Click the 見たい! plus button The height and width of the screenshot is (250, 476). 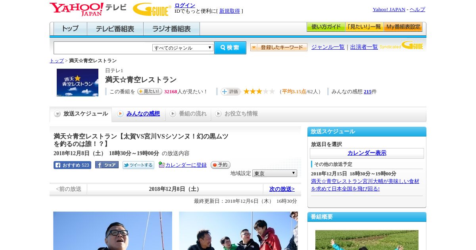(x=150, y=91)
